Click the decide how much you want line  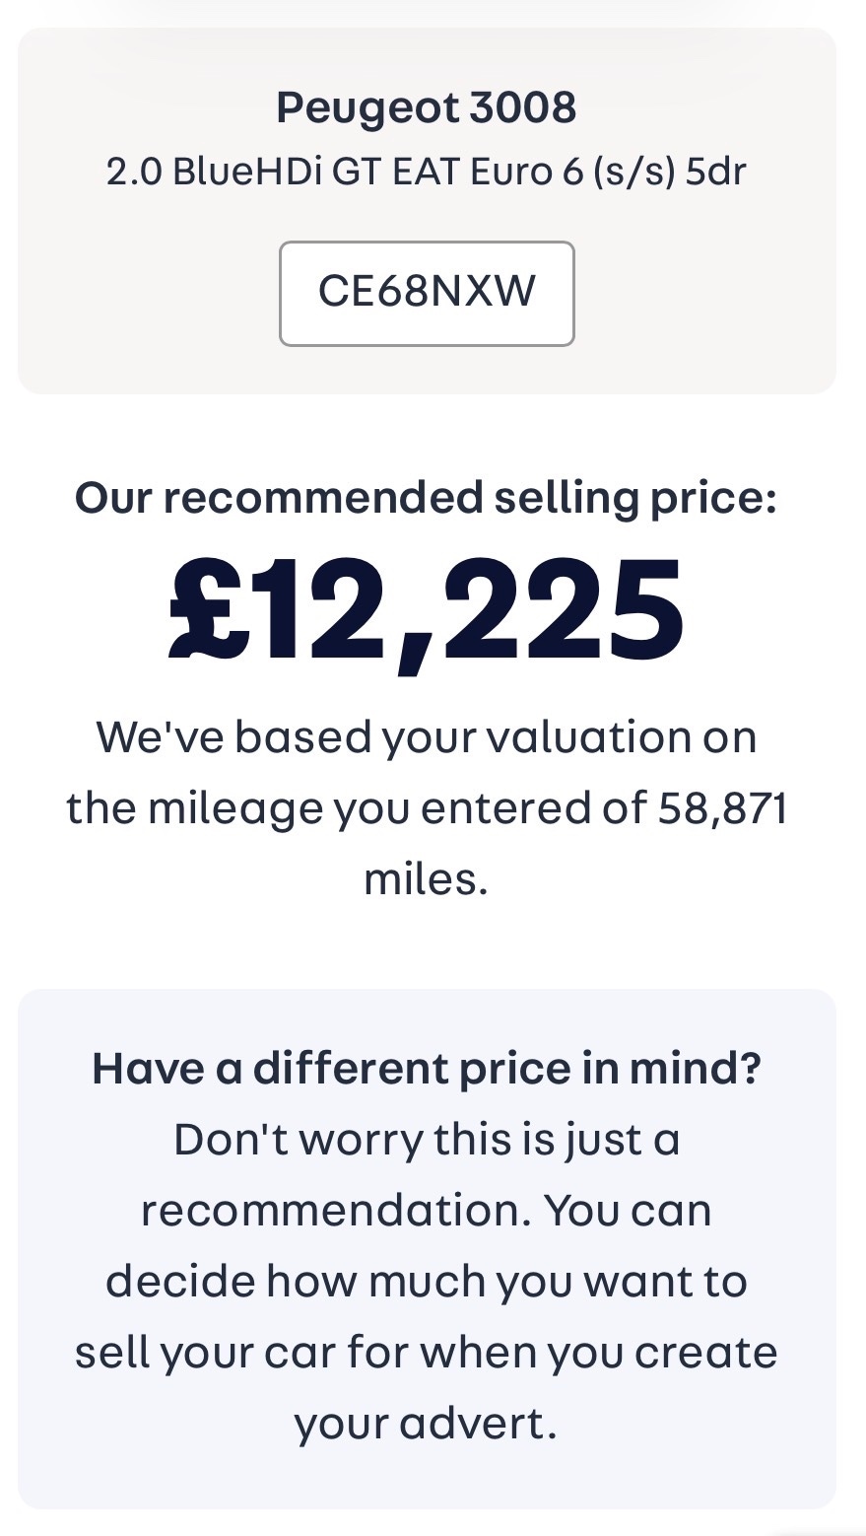(x=427, y=1282)
